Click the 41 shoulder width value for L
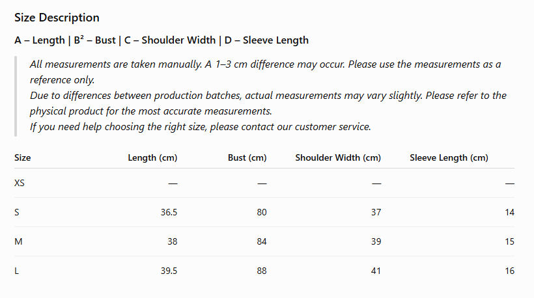The height and width of the screenshot is (298, 534). (376, 271)
